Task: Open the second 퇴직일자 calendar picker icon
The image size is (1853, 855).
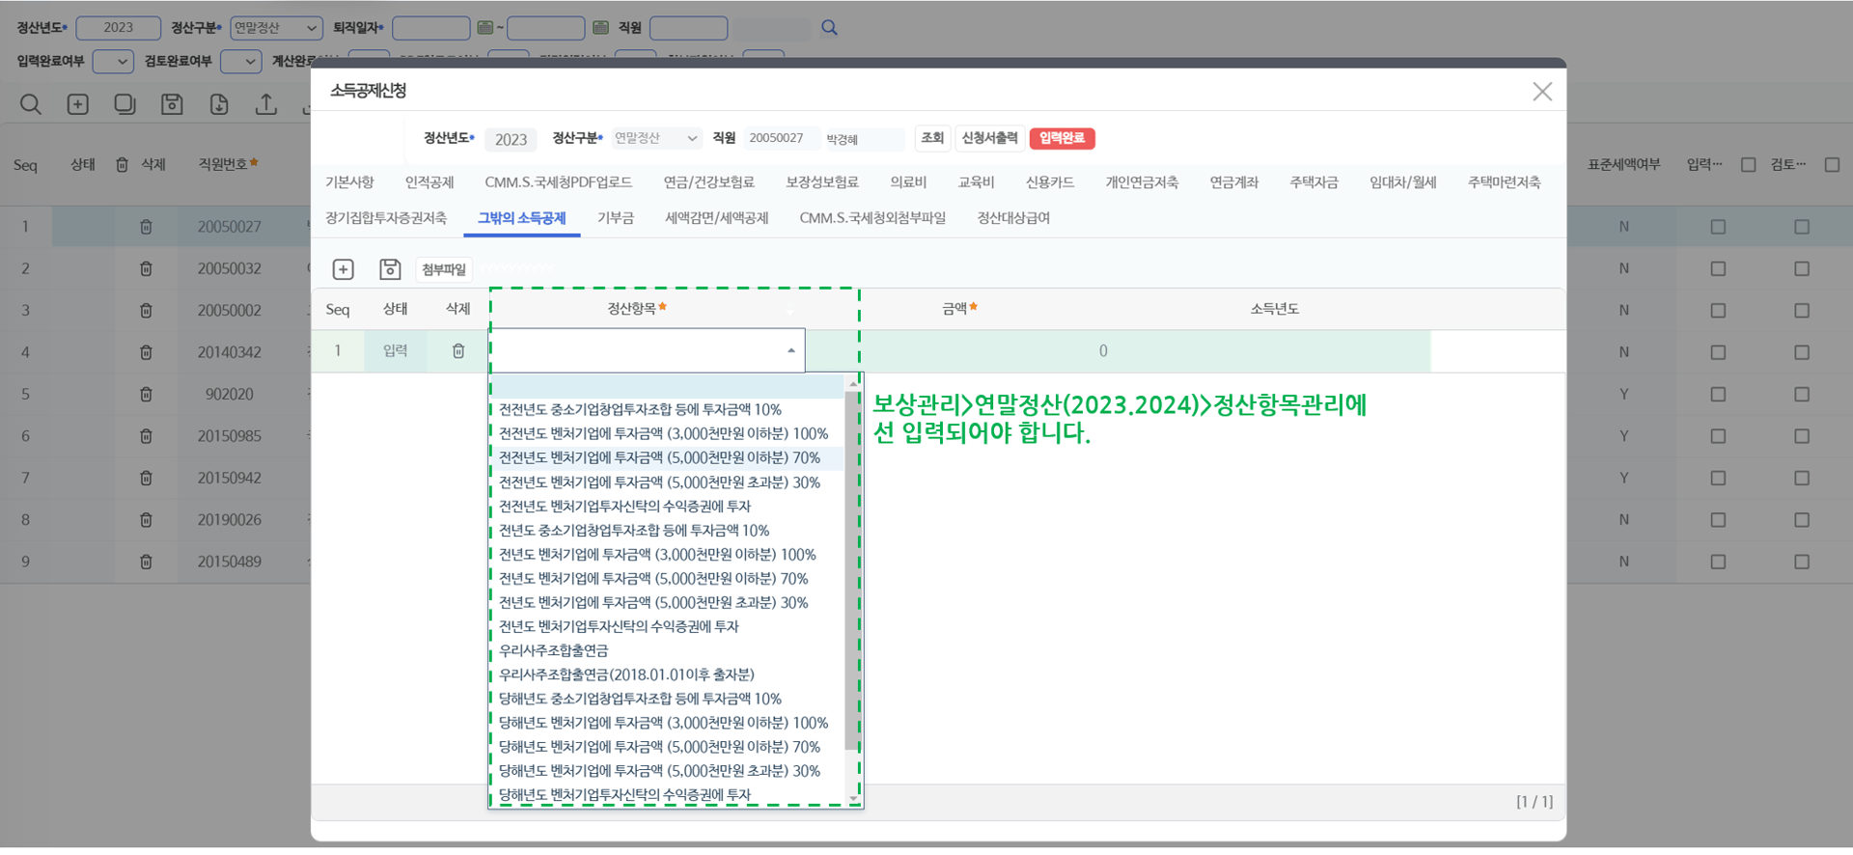Action: click(600, 27)
